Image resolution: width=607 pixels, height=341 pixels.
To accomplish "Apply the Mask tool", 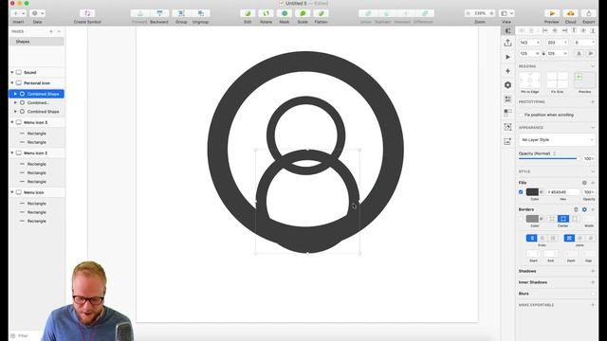I will click(x=285, y=13).
